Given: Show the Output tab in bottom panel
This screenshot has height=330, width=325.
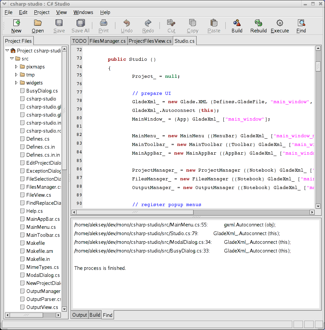Looking at the screenshot, I should point(80,315).
